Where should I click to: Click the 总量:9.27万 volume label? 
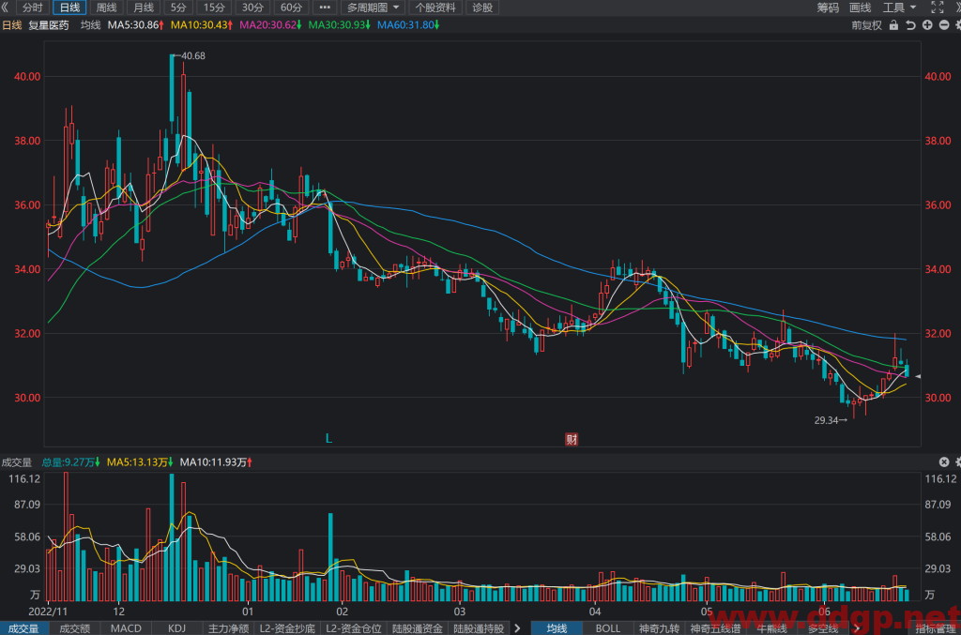[70, 462]
